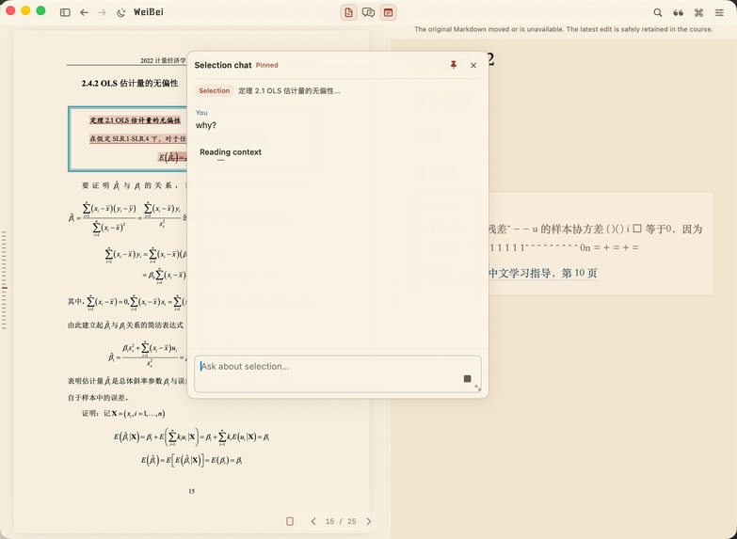Open settings sliders icon
Viewport: 737px width, 539px height.
point(720,12)
